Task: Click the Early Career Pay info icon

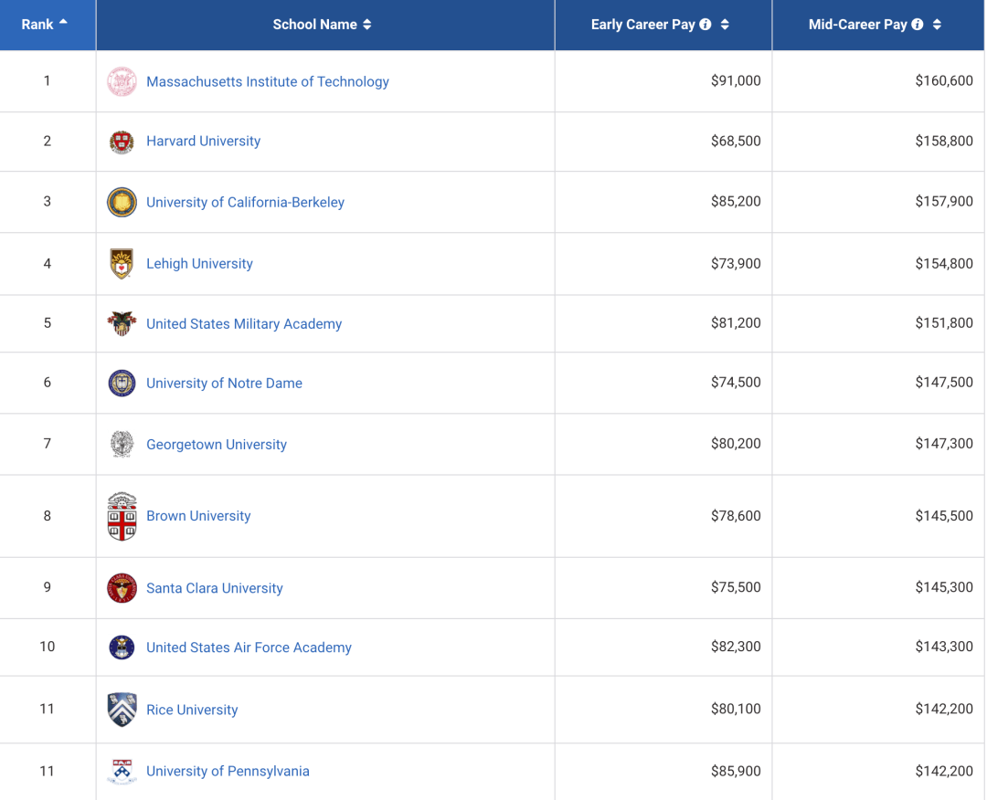Action: click(x=706, y=25)
